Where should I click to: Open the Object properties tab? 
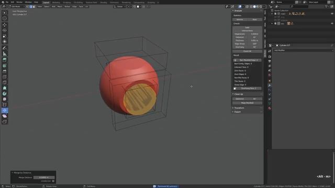point(270,81)
